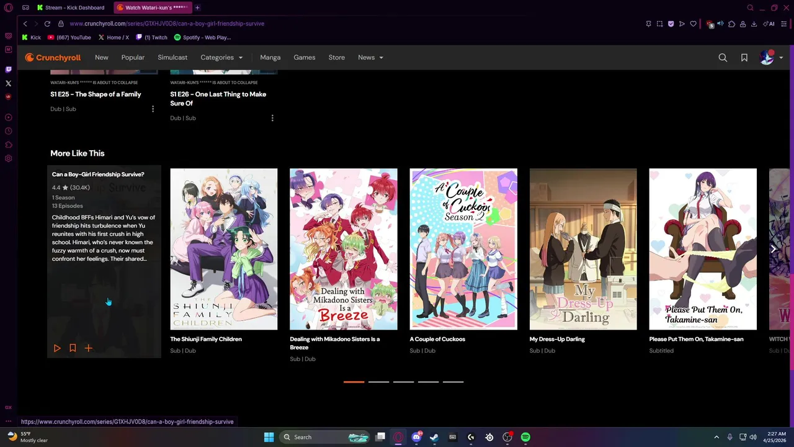Open sidebar settings gear icon
The width and height of the screenshot is (794, 447).
pyautogui.click(x=8, y=158)
